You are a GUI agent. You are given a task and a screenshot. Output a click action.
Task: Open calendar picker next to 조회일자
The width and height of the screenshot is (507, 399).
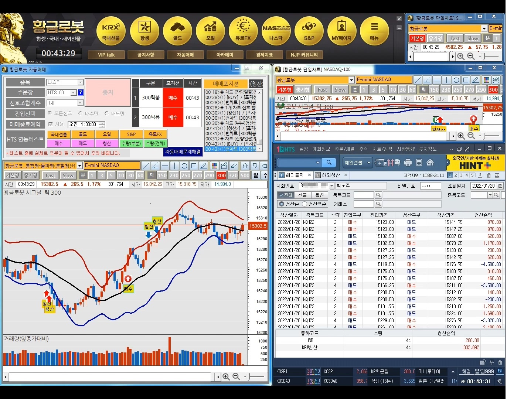tap(500, 186)
